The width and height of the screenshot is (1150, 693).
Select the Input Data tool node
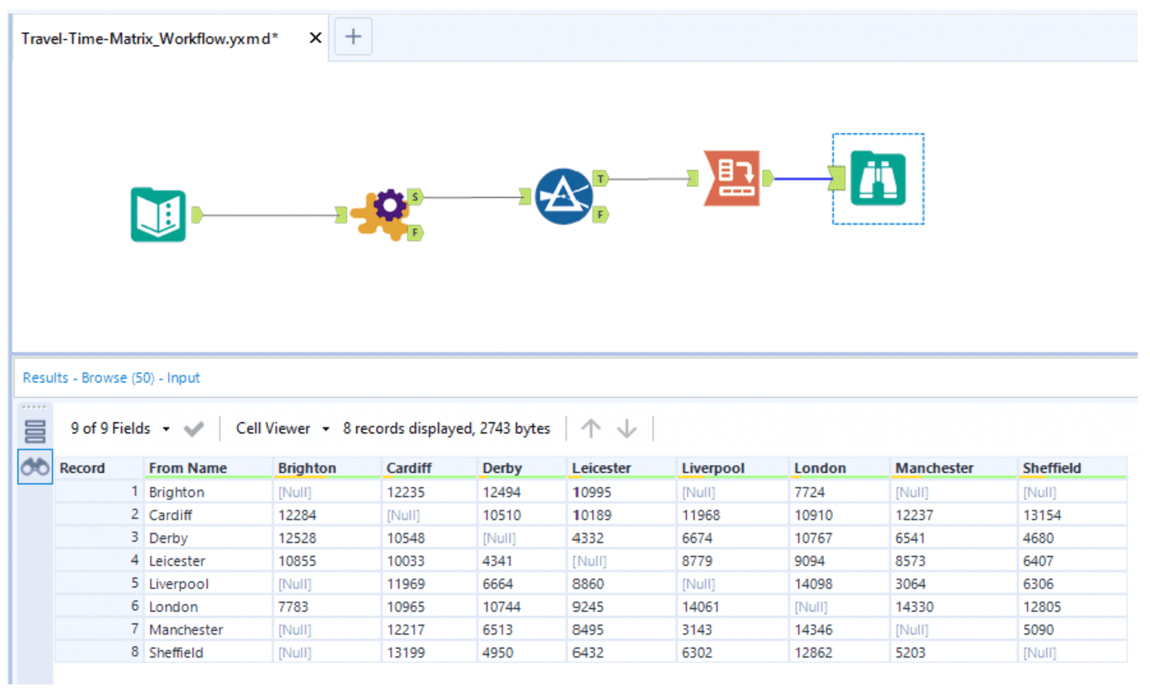[158, 215]
